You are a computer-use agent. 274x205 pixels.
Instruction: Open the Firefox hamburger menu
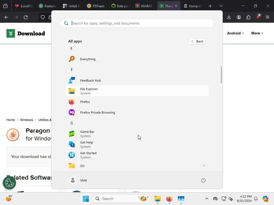click(x=268, y=17)
